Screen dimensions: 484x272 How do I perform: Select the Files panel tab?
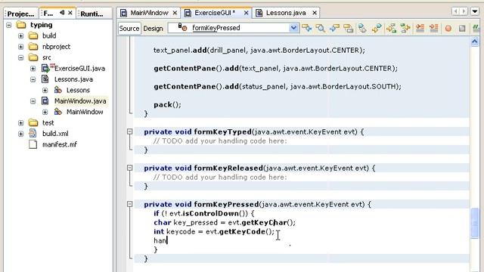pyautogui.click(x=48, y=14)
